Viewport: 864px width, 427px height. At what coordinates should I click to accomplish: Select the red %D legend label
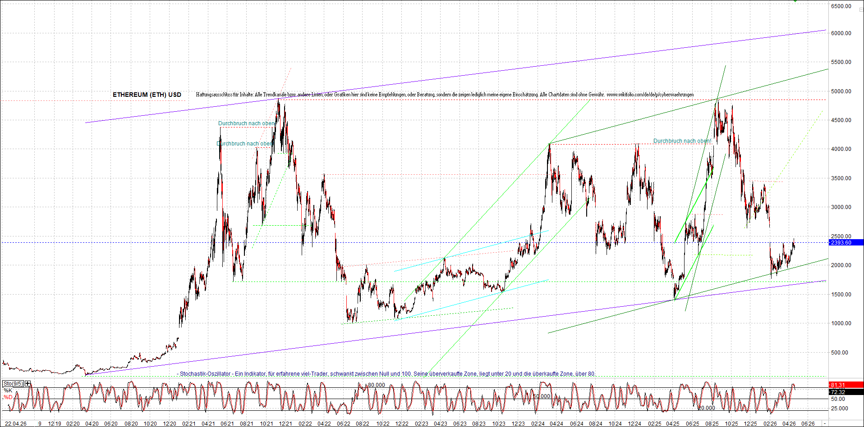(x=8, y=397)
